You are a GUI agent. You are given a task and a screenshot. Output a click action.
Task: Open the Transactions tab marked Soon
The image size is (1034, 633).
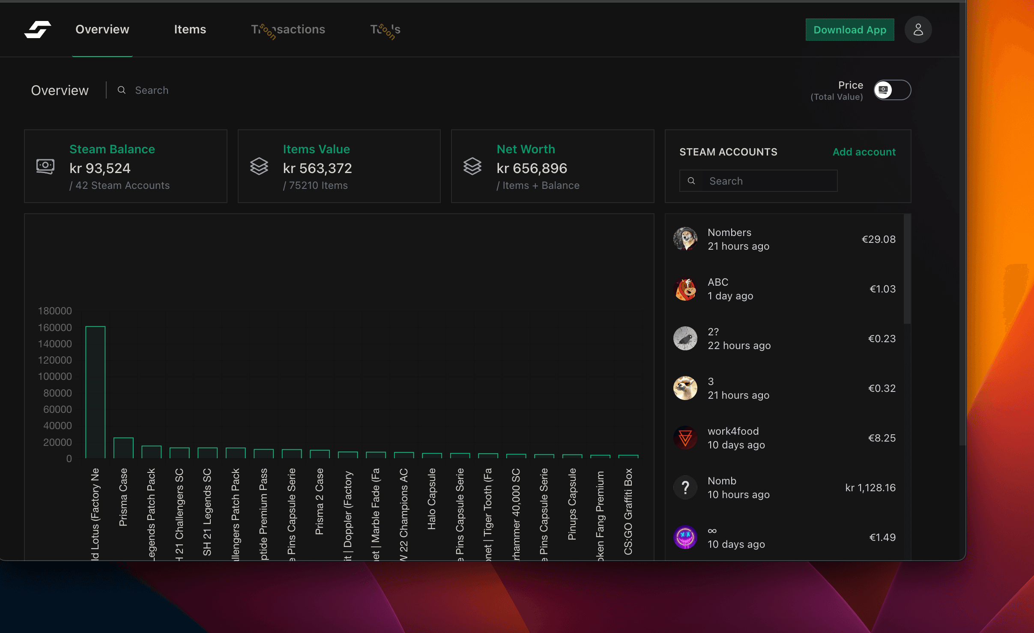[x=288, y=29]
